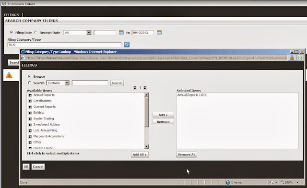Click the Remove button
307x188 pixels.
[x=163, y=122]
